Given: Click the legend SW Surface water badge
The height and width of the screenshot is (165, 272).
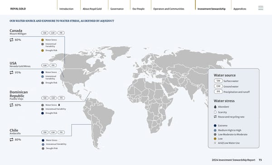Looking at the screenshot, I should click(x=218, y=81).
